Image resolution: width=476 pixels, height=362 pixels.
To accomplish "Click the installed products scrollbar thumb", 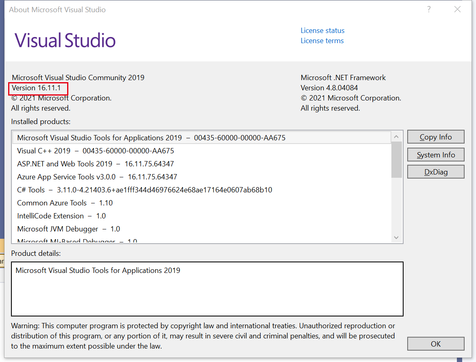I will [396, 159].
